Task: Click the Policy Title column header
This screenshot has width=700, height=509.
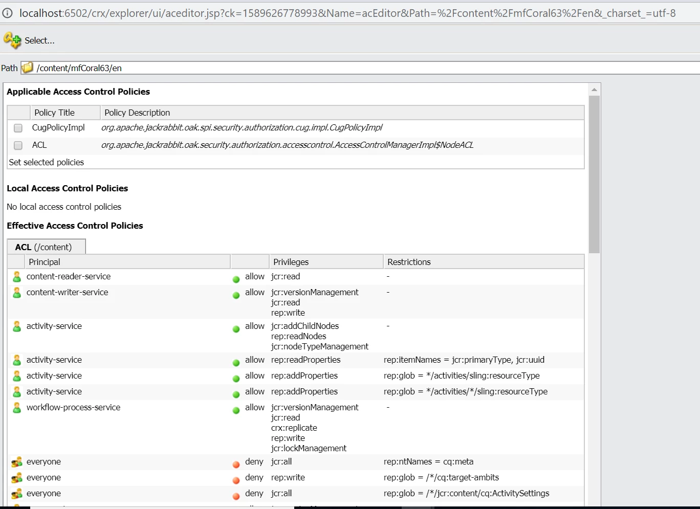Action: 65,113
